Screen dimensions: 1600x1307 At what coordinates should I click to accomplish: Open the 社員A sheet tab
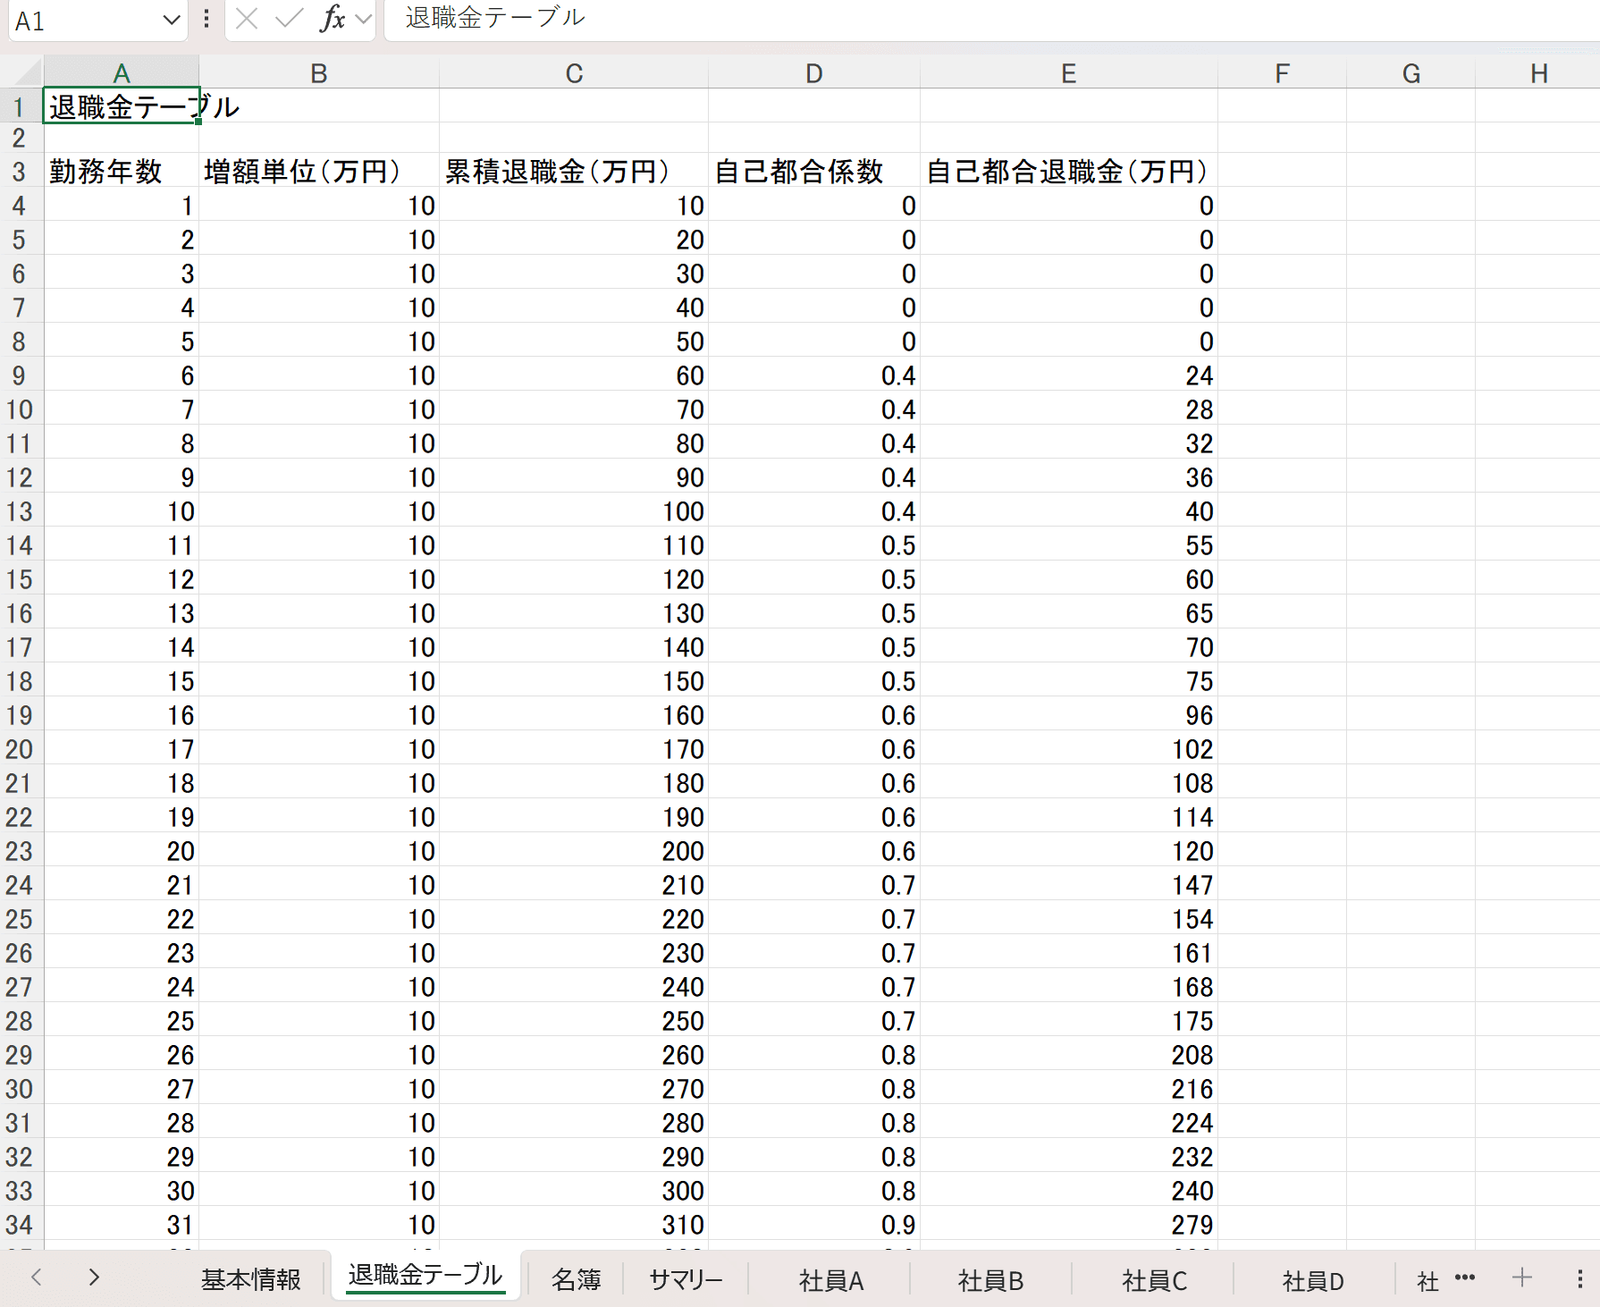830,1280
